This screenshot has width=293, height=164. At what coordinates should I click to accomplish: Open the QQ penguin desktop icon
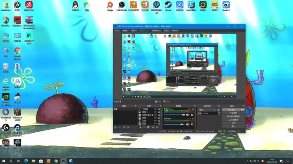pos(75,6)
